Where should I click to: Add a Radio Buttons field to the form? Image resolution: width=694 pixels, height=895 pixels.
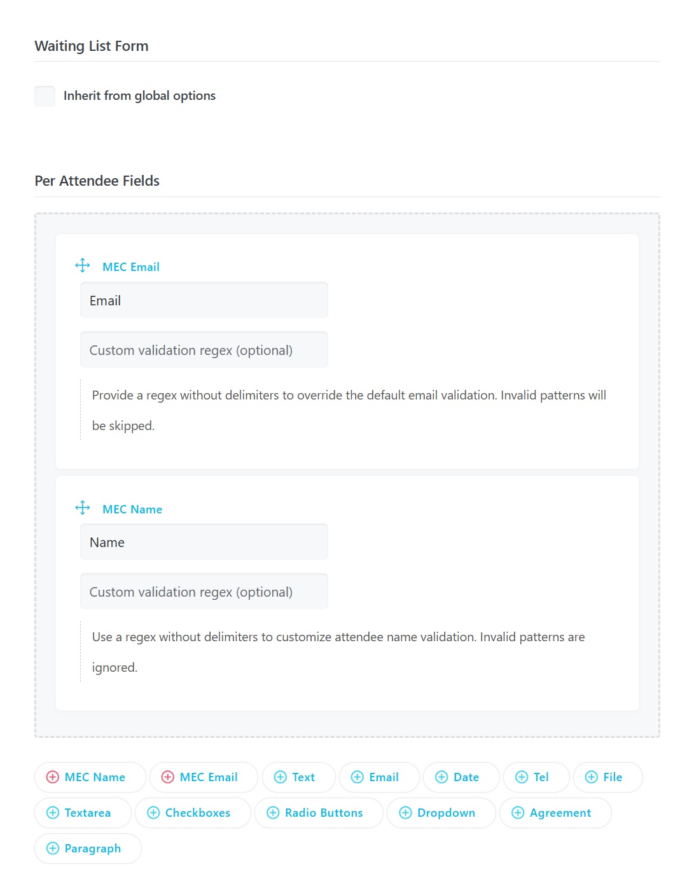tap(318, 812)
